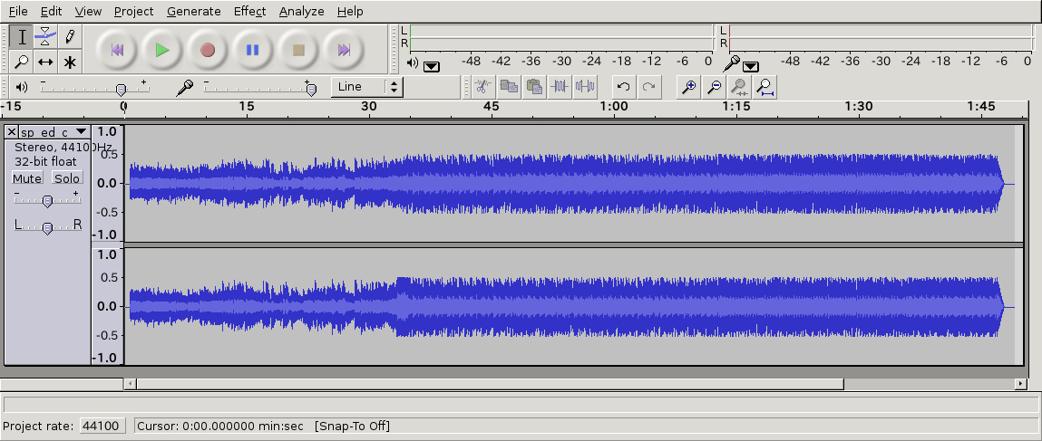Select the Draw pencil tool
The width and height of the screenshot is (1042, 441).
(70, 37)
